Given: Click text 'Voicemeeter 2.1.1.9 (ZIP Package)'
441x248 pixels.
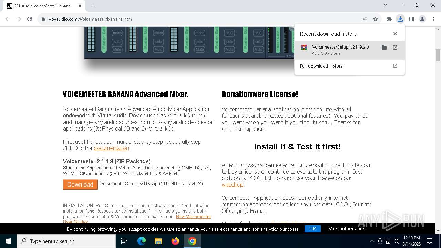Looking at the screenshot, I should (107, 161).
